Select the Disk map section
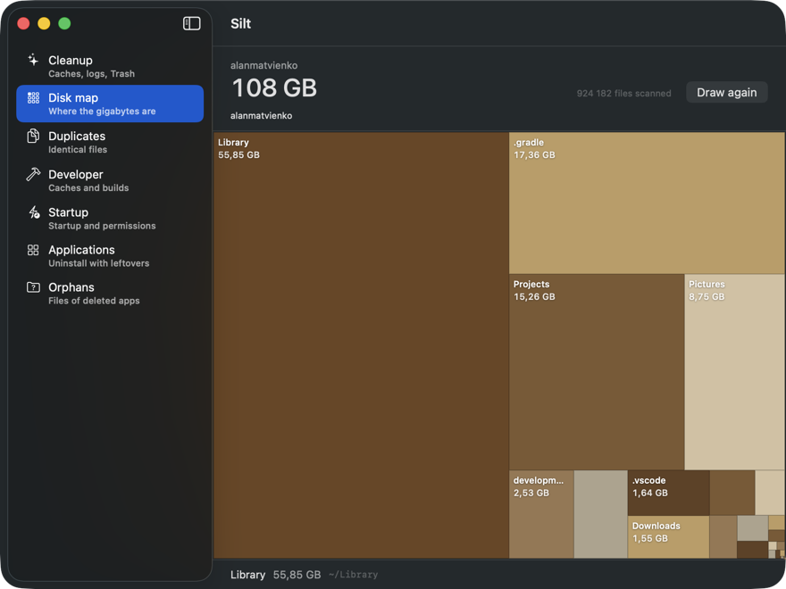 pyautogui.click(x=110, y=104)
